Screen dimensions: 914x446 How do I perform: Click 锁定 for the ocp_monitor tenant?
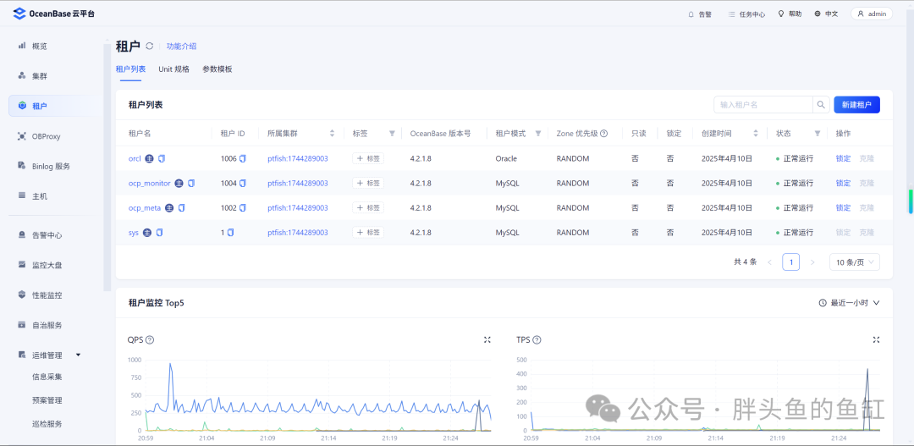pos(843,183)
